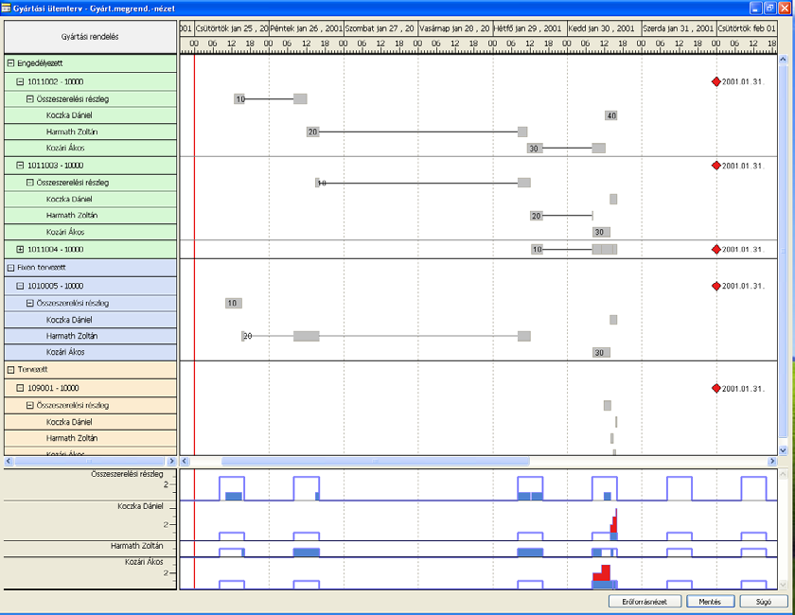Collapse Összeszerelési részleg under order 1011002

tap(30, 98)
